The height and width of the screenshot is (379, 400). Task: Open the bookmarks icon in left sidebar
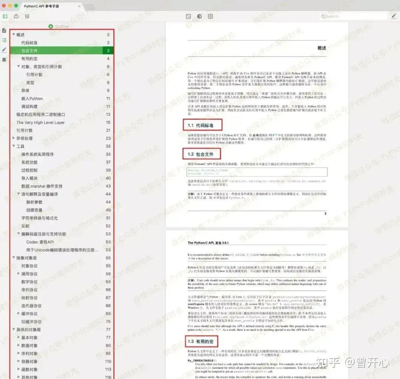click(4, 60)
